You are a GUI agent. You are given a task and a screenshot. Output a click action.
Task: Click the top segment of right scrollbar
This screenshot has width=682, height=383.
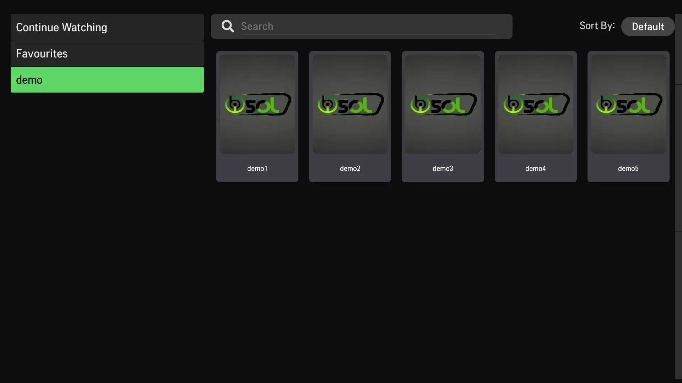678,50
